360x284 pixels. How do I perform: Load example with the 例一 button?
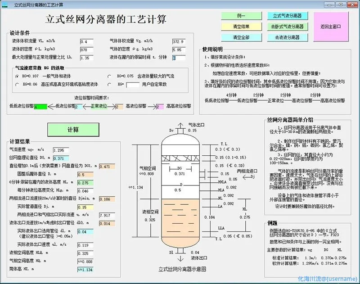[241, 16]
